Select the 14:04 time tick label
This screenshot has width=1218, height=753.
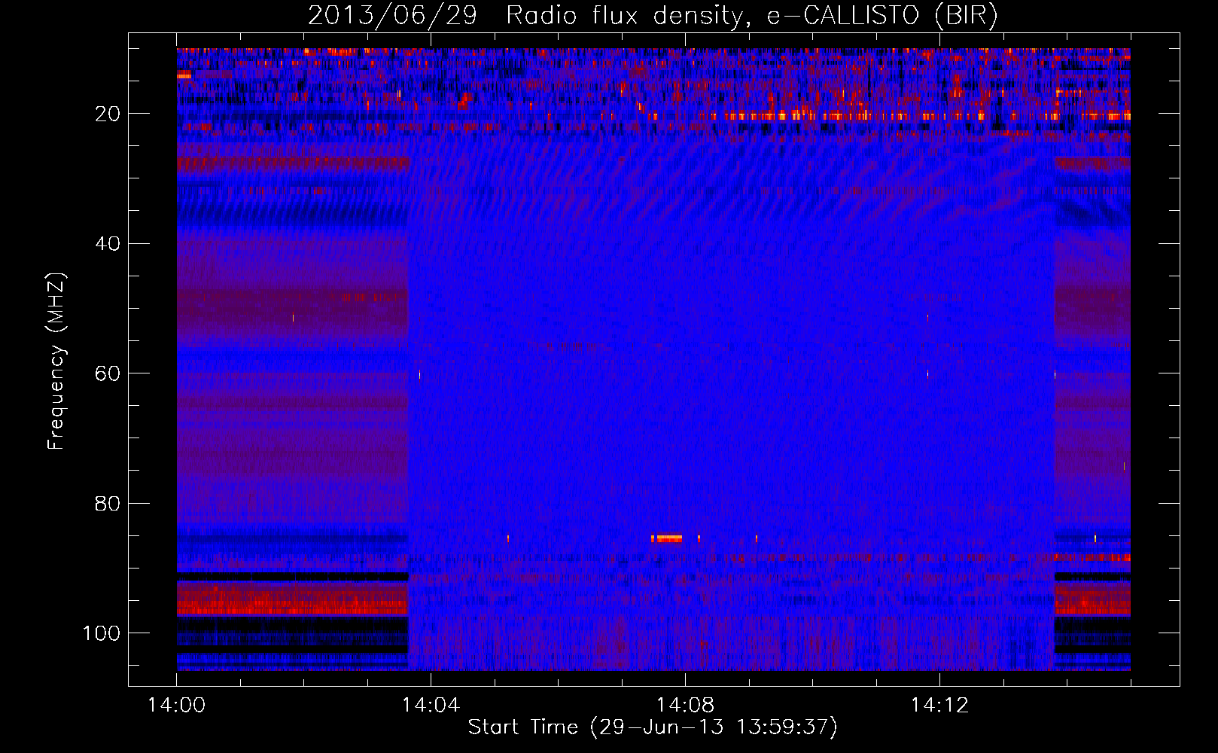pos(431,706)
